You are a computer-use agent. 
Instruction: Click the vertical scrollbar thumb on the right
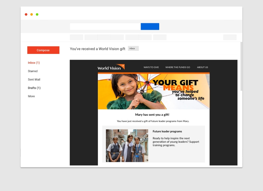point(241,66)
